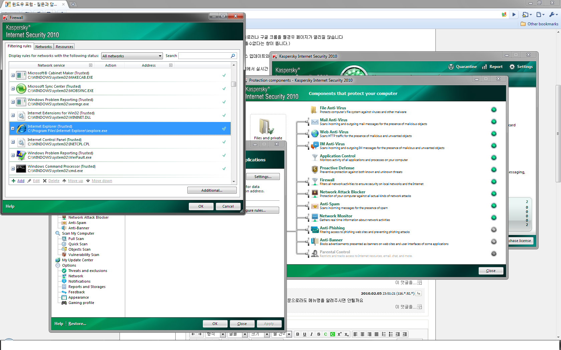The width and height of the screenshot is (561, 350).
Task: Click the Settings... button behind components window
Action: point(263,177)
